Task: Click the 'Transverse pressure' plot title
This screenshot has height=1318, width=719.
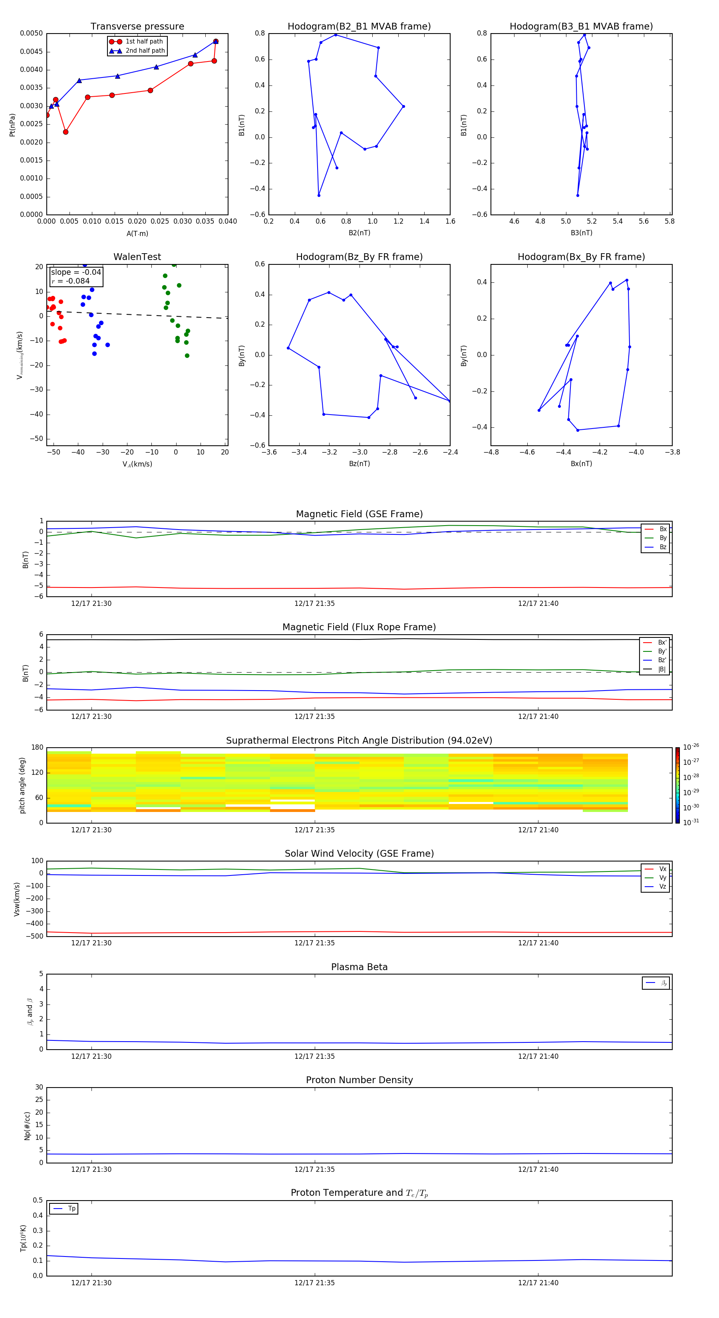Action: (137, 27)
